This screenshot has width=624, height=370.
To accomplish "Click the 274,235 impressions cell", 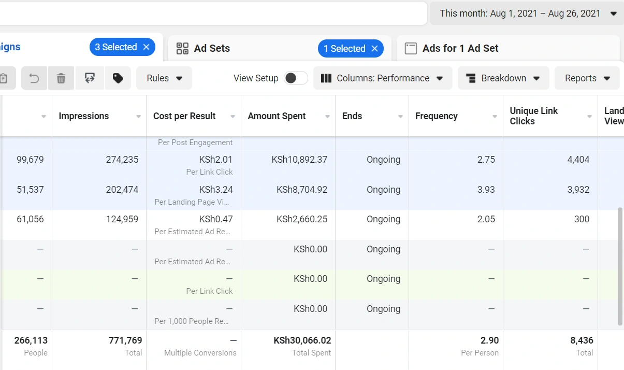I will tap(122, 160).
